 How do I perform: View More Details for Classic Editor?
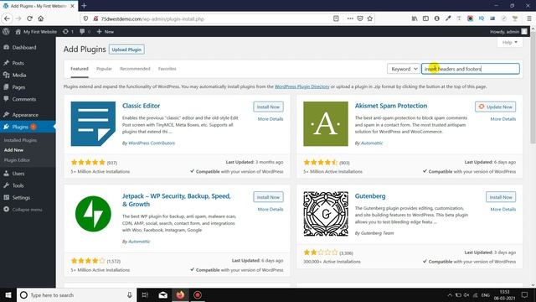(x=271, y=119)
